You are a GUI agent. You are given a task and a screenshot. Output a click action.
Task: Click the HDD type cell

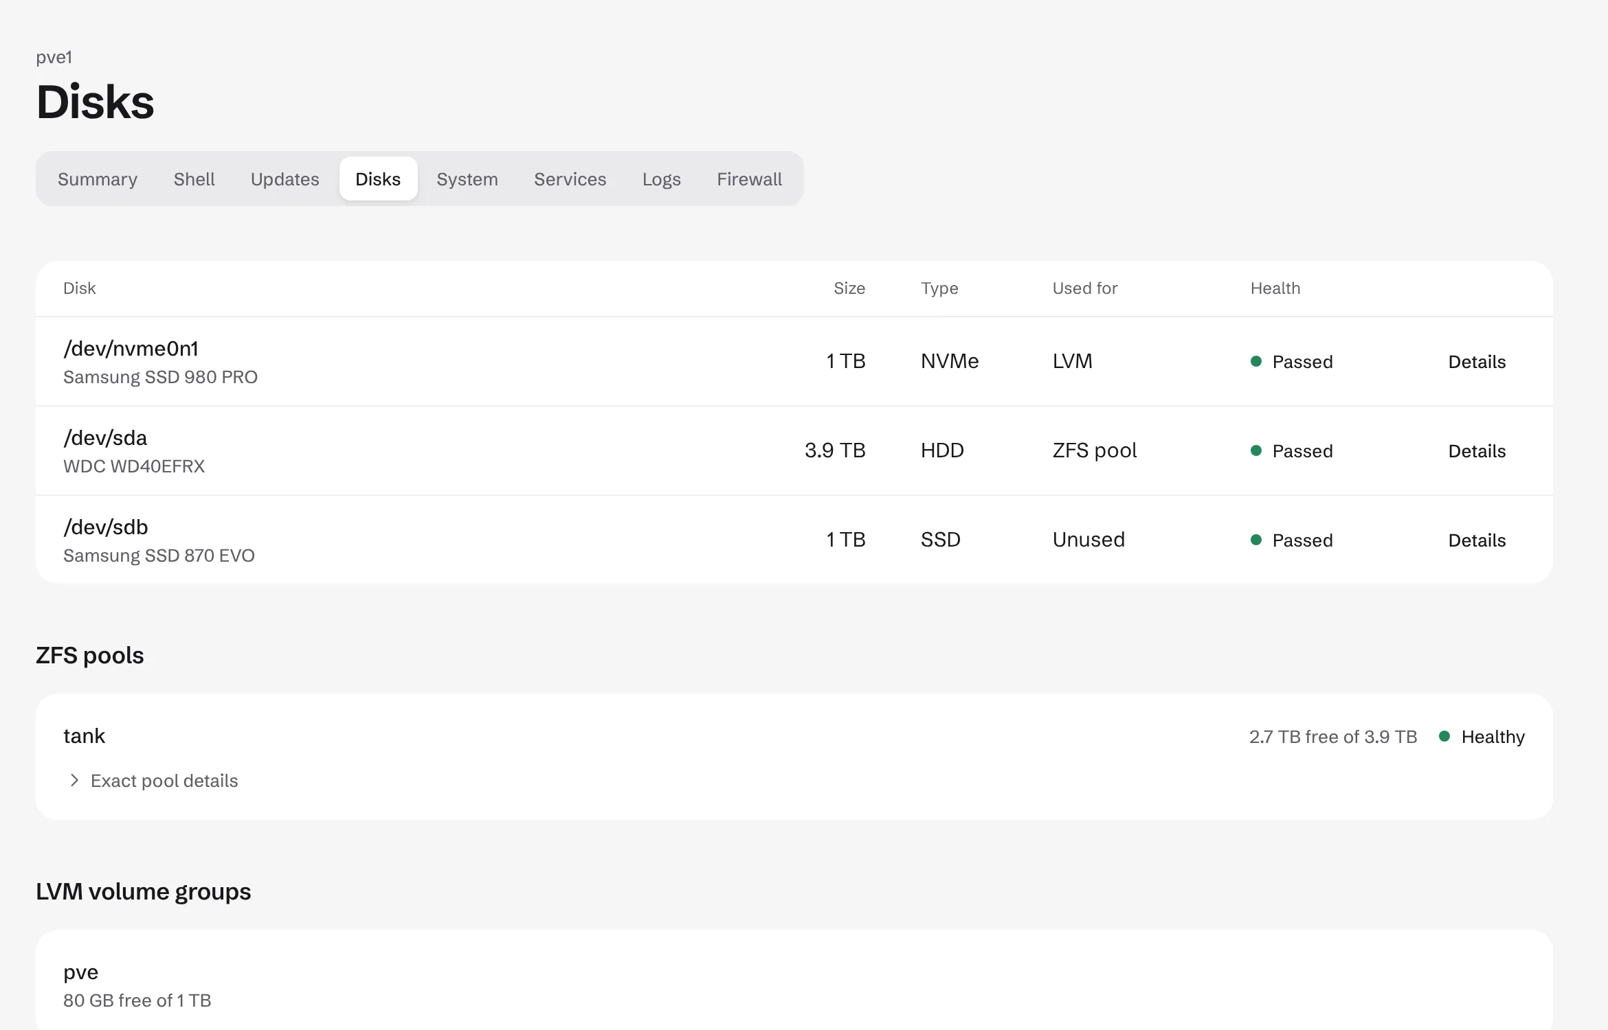click(942, 450)
